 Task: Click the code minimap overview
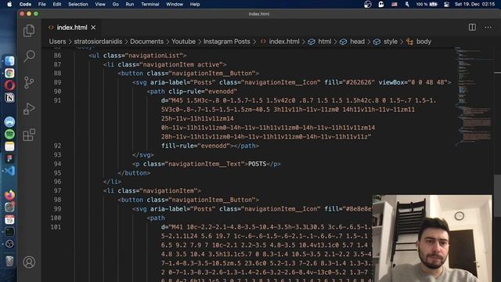coord(474,96)
